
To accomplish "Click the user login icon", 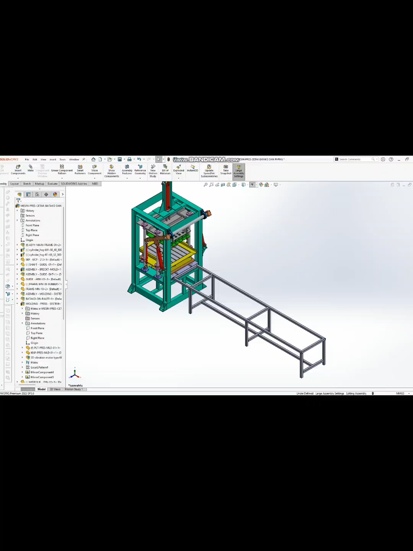I will pyautogui.click(x=383, y=159).
